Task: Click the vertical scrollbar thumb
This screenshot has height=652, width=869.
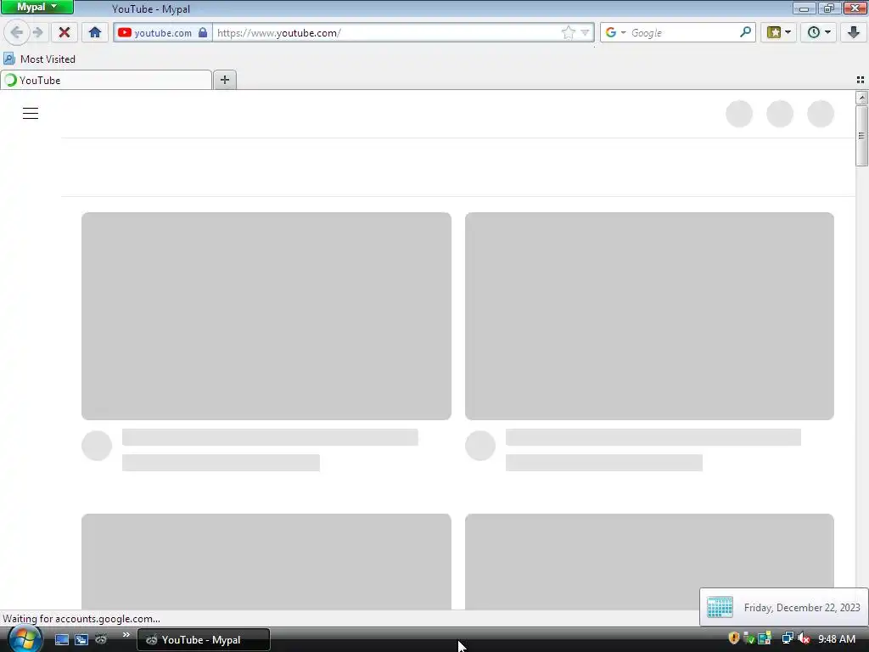Action: click(x=861, y=136)
